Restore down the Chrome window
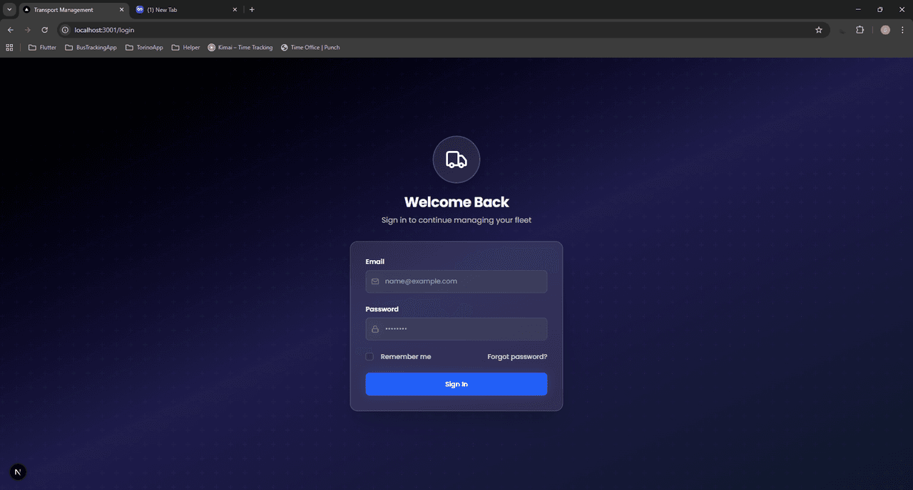The width and height of the screenshot is (913, 490). [x=880, y=10]
